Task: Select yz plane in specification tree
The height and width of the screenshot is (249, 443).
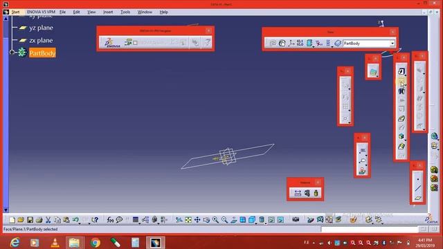Action: (41, 28)
